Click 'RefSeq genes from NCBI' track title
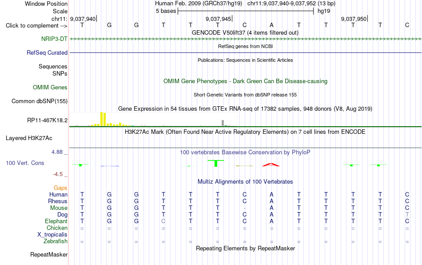 tap(245, 46)
